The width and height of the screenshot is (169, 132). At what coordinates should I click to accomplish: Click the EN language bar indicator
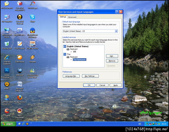coord(140,124)
